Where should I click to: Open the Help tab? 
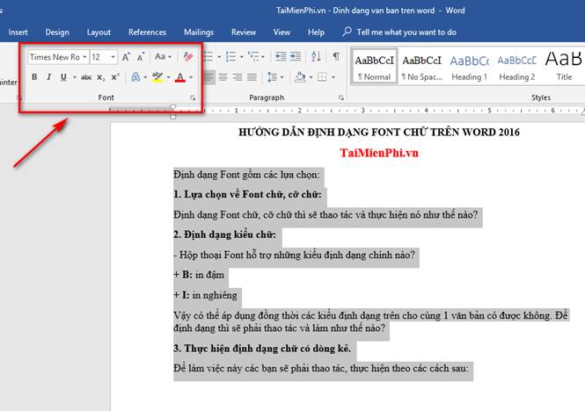coord(316,32)
